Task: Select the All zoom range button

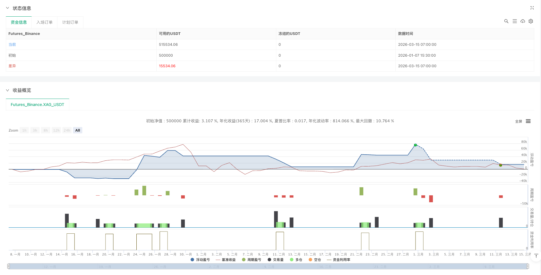Action: click(x=78, y=130)
